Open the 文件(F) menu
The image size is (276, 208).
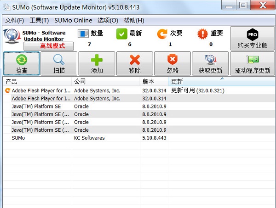[14, 20]
